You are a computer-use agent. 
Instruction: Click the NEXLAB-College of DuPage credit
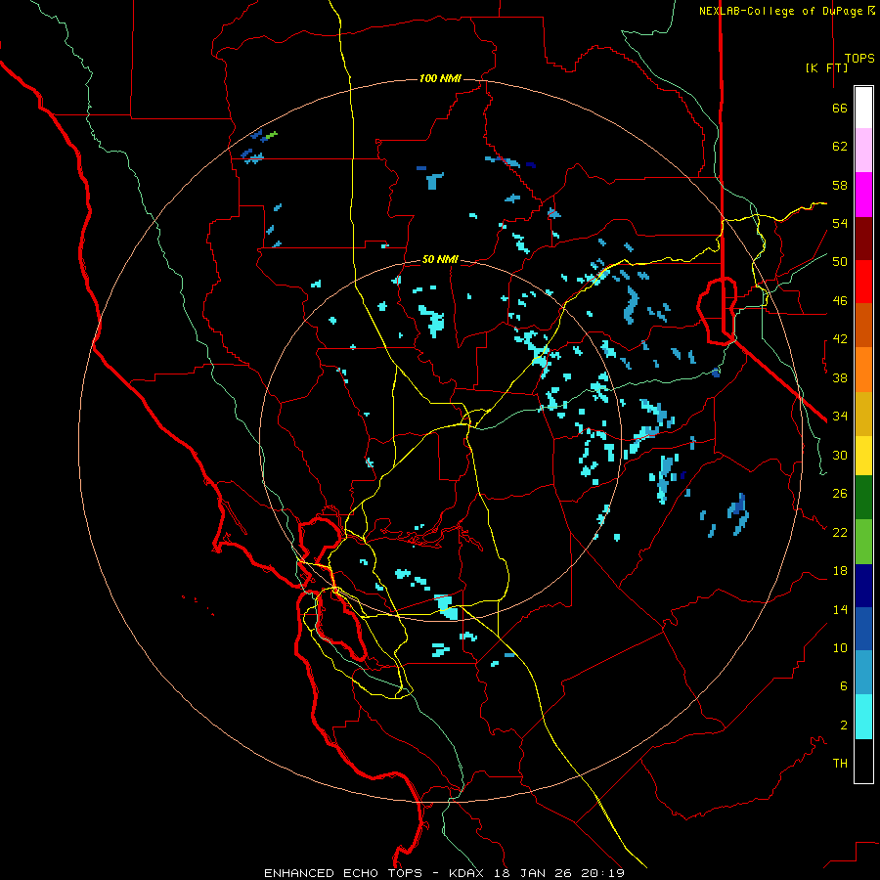pyautogui.click(x=786, y=11)
